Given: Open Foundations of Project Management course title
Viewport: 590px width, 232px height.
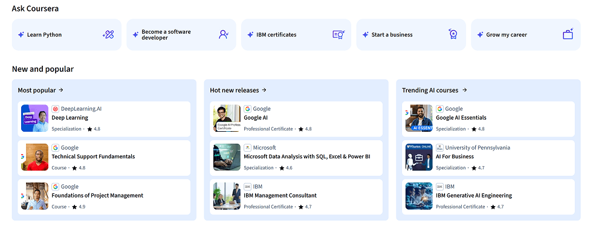Looking at the screenshot, I should click(97, 196).
